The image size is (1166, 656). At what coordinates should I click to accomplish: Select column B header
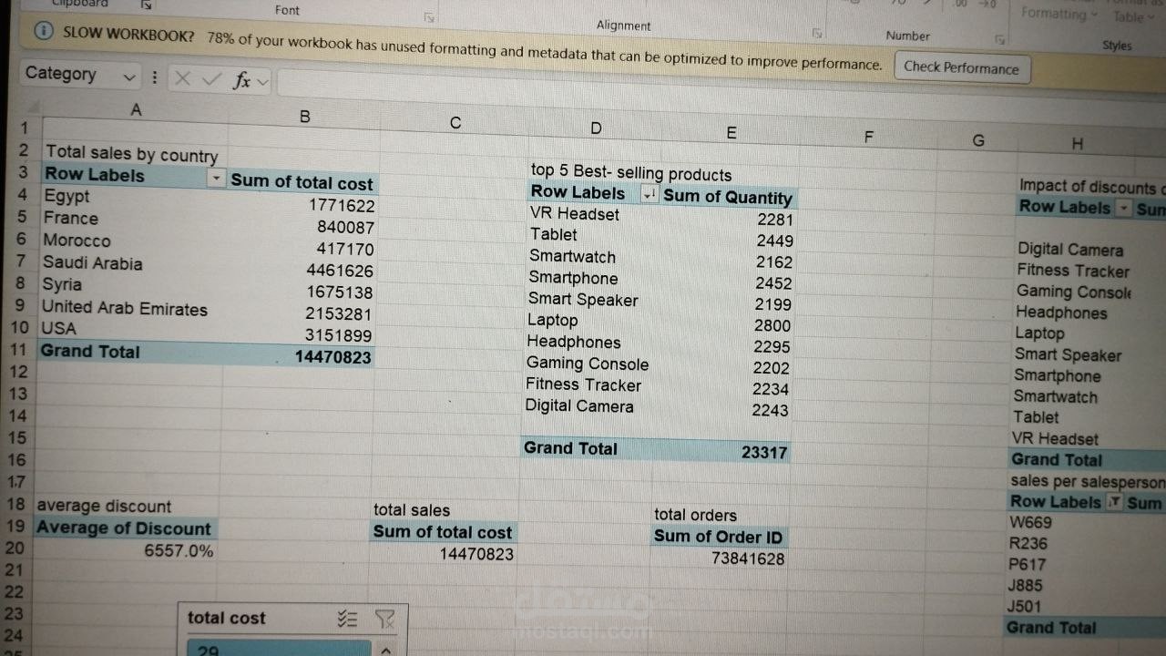pyautogui.click(x=304, y=117)
